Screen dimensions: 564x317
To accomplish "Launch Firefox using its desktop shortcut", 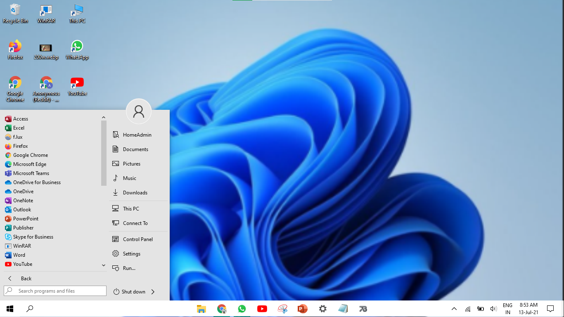I will (x=15, y=45).
